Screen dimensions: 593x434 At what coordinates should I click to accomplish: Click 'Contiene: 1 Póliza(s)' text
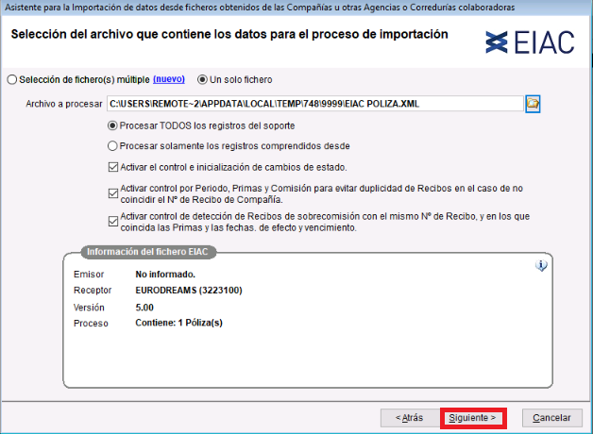pos(178,323)
